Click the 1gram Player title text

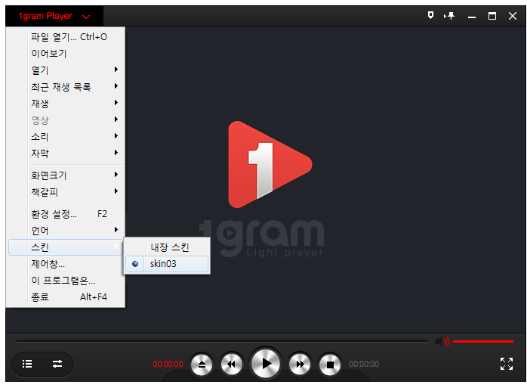click(45, 16)
